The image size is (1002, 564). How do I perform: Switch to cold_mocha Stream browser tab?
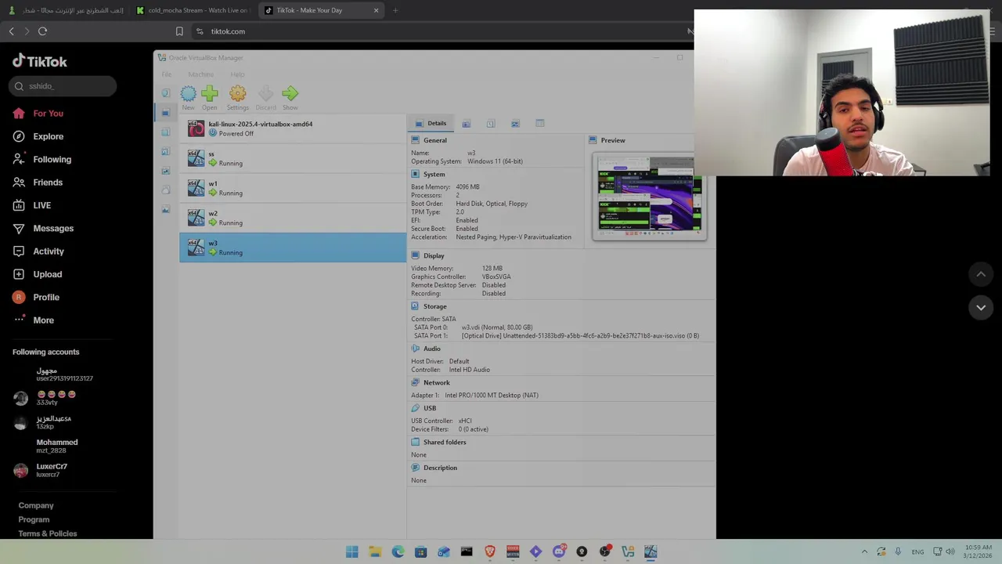[x=192, y=10]
